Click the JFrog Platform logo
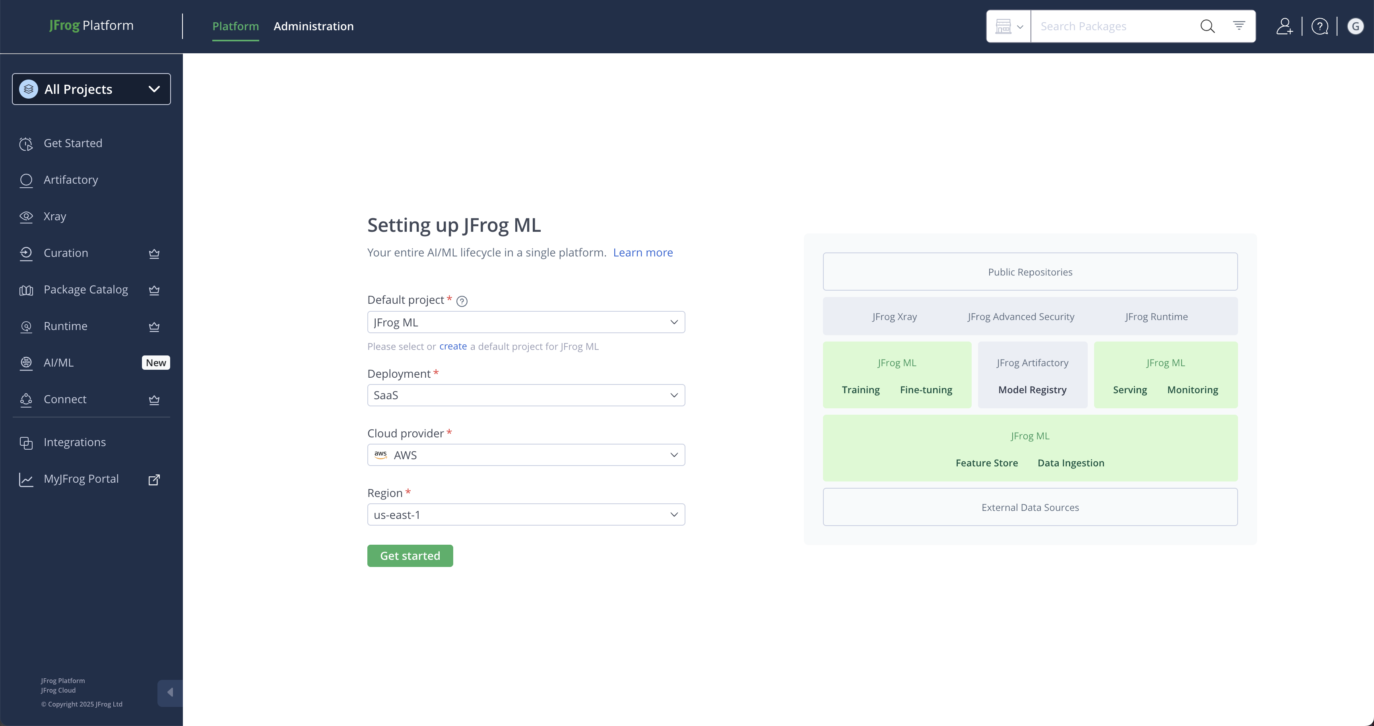The image size is (1374, 726). click(91, 25)
